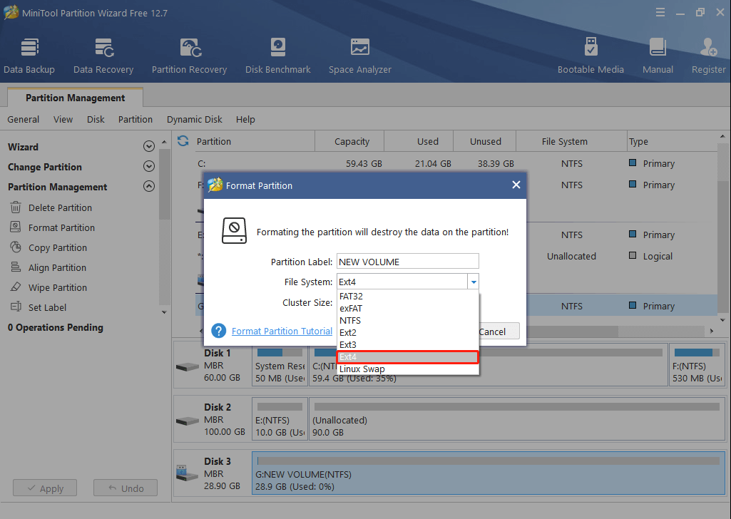Select G:NEW VOLUME partition on Disk 3
731x519 pixels.
pos(488,473)
